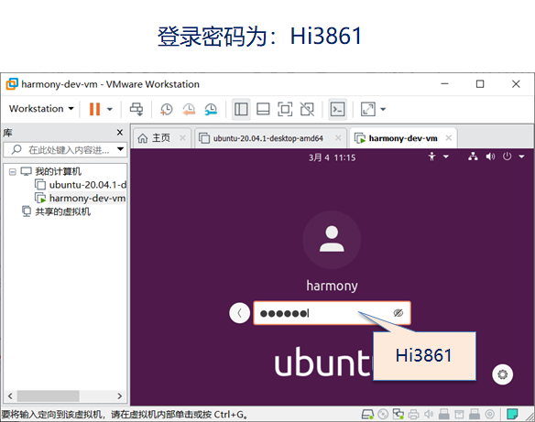Click the VMware Workstation title icon
The image size is (535, 422).
12,84
